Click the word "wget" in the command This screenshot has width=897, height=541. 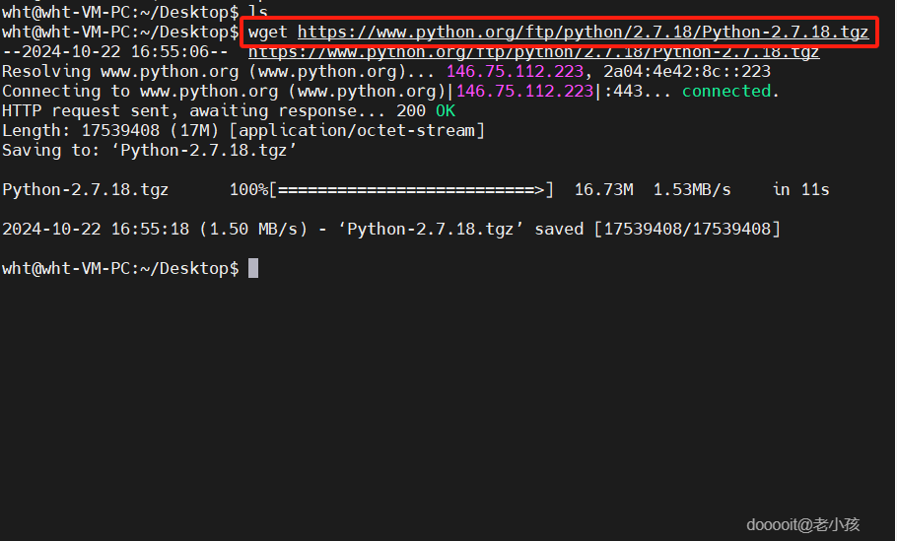[x=268, y=33]
